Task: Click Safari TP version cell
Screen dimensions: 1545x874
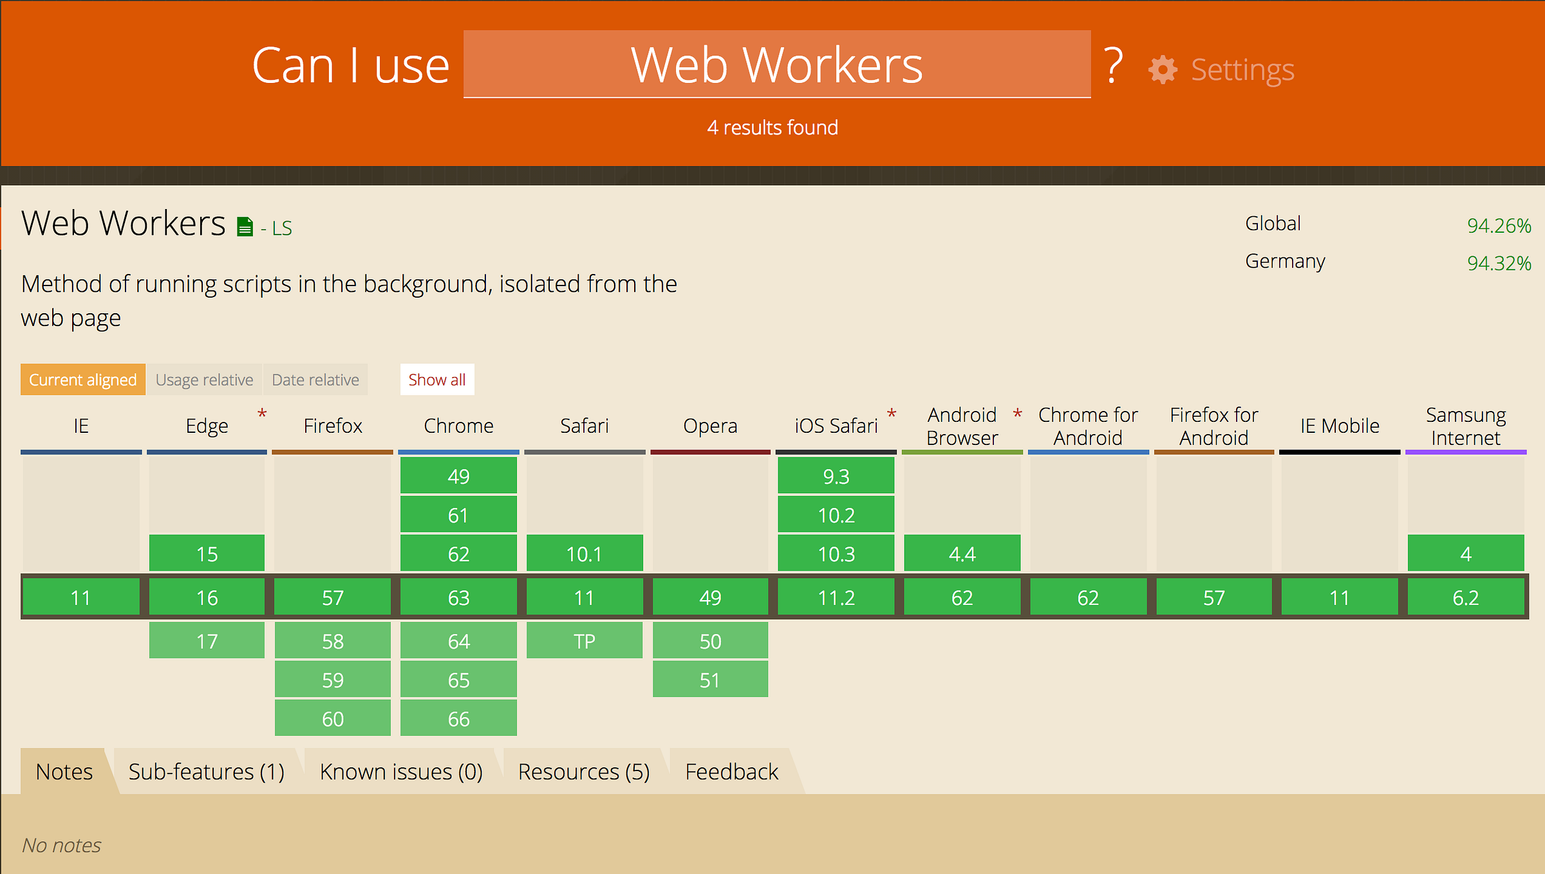Action: [584, 641]
